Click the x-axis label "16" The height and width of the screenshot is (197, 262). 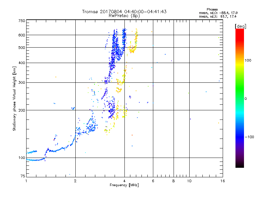pyautogui.click(x=223, y=181)
